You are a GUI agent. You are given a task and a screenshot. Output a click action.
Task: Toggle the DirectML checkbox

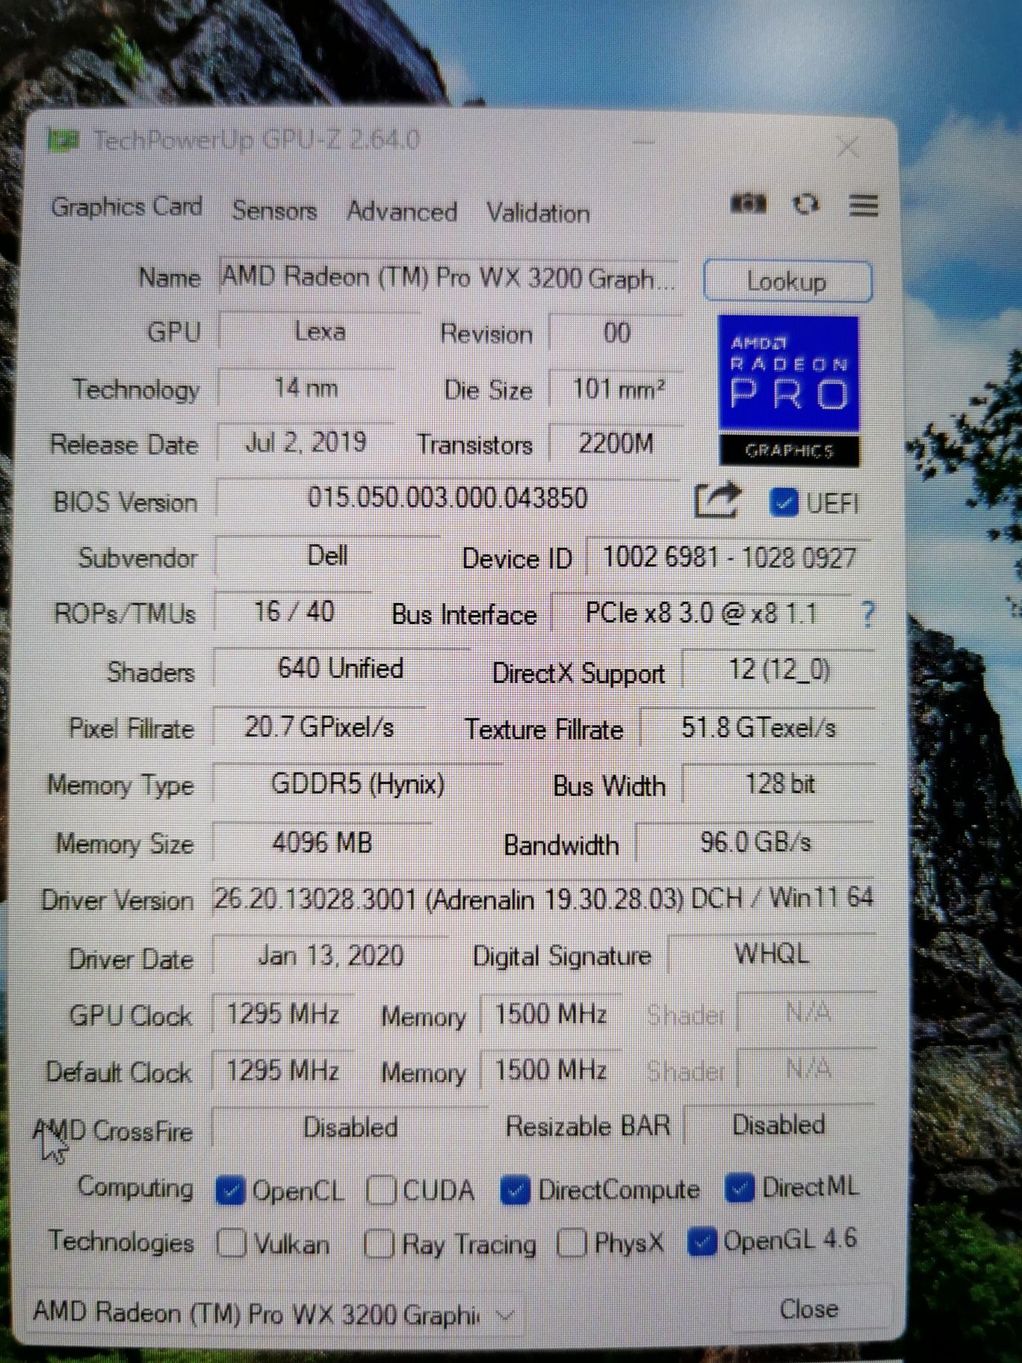coord(740,1187)
